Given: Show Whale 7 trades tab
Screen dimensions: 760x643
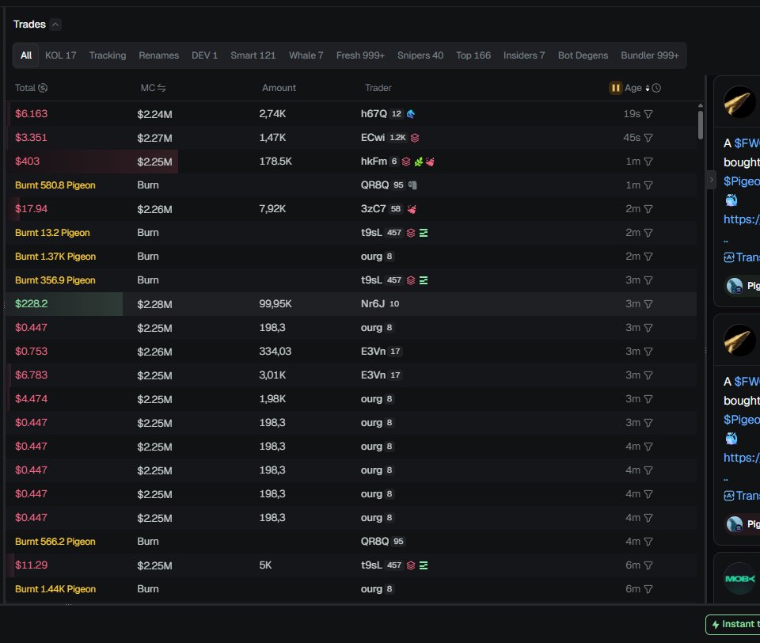Looking at the screenshot, I should [306, 55].
